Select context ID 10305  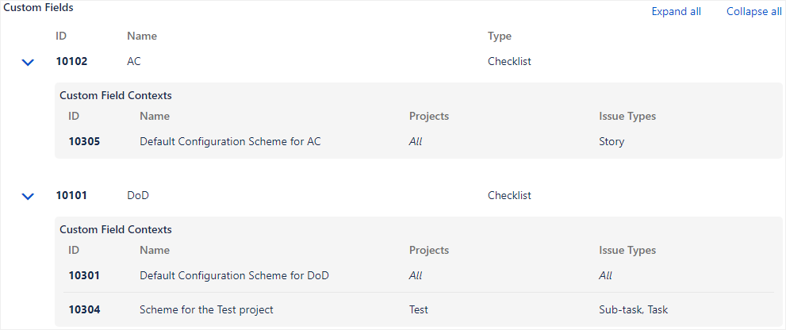click(x=84, y=142)
